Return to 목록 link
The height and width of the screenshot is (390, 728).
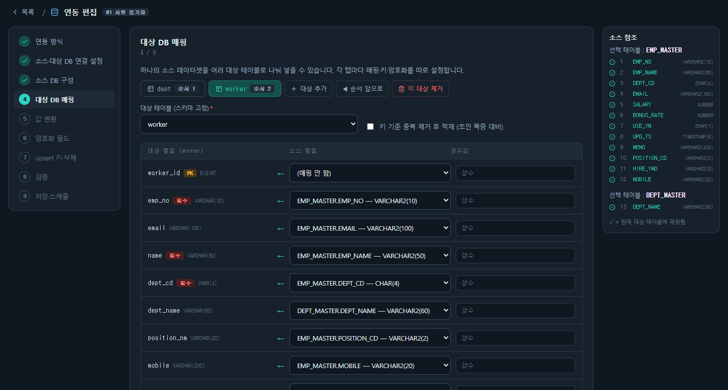click(23, 12)
